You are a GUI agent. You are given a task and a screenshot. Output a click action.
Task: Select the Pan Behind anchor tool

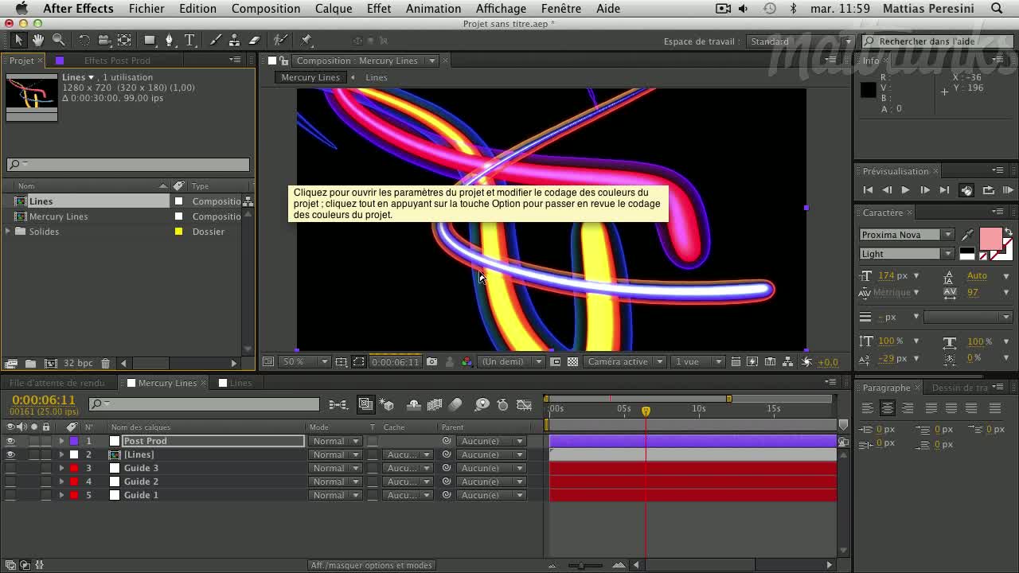click(124, 40)
